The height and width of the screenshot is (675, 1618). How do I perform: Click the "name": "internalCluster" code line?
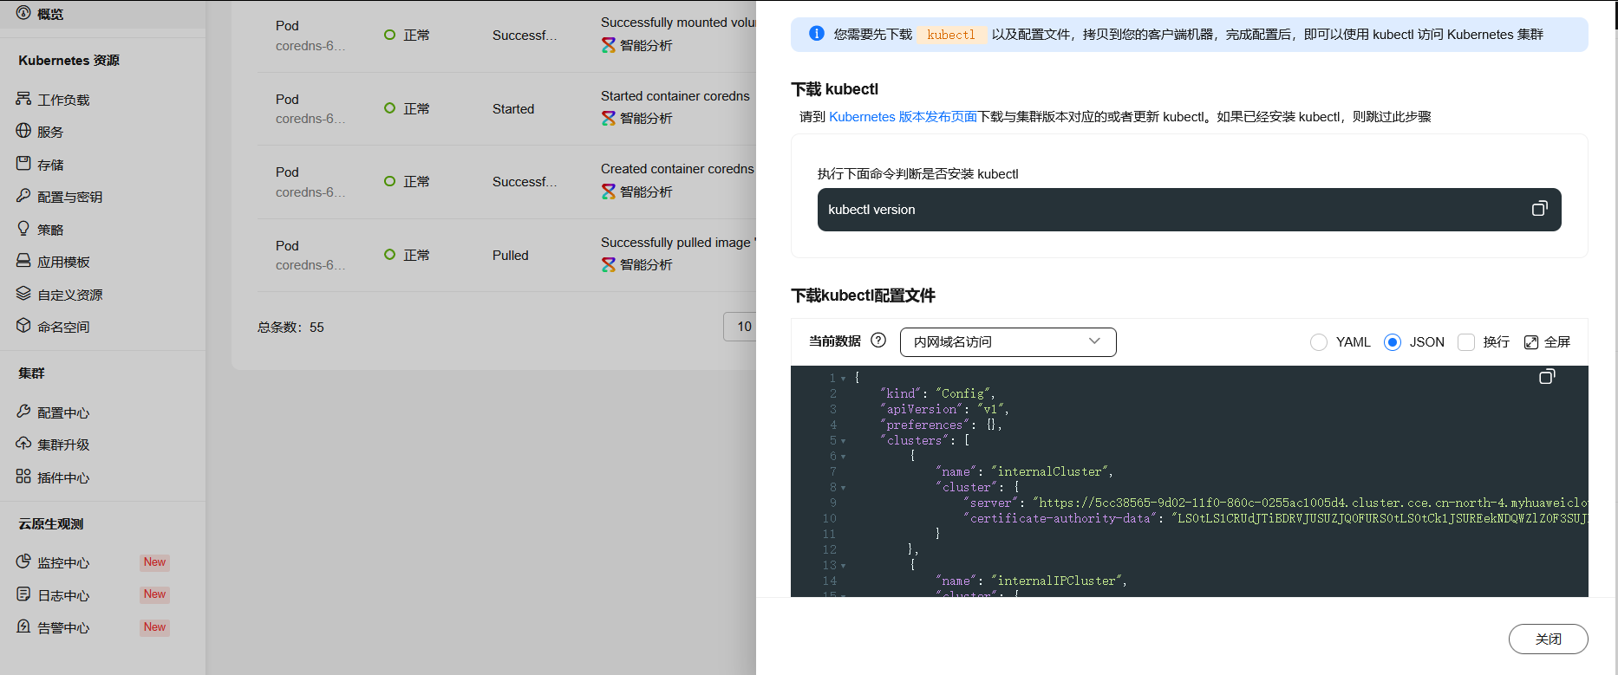[x=1024, y=471]
